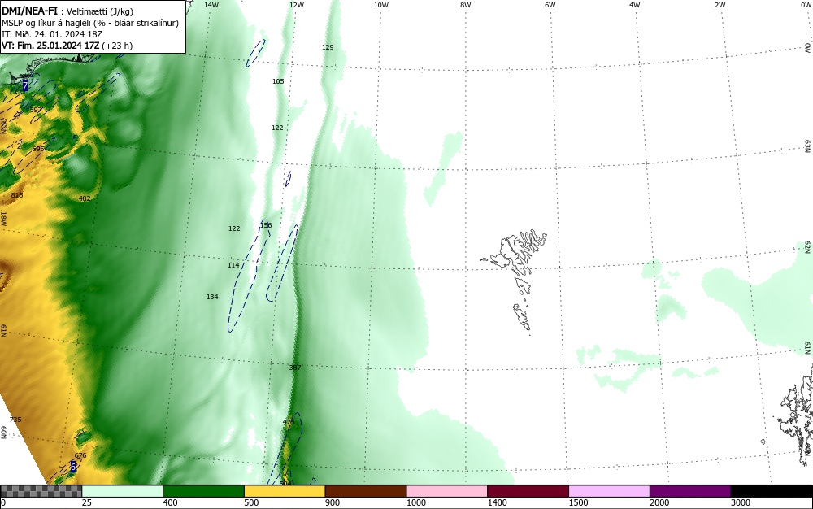Click the map value 475
This screenshot has width=813, height=509.
[x=289, y=422]
